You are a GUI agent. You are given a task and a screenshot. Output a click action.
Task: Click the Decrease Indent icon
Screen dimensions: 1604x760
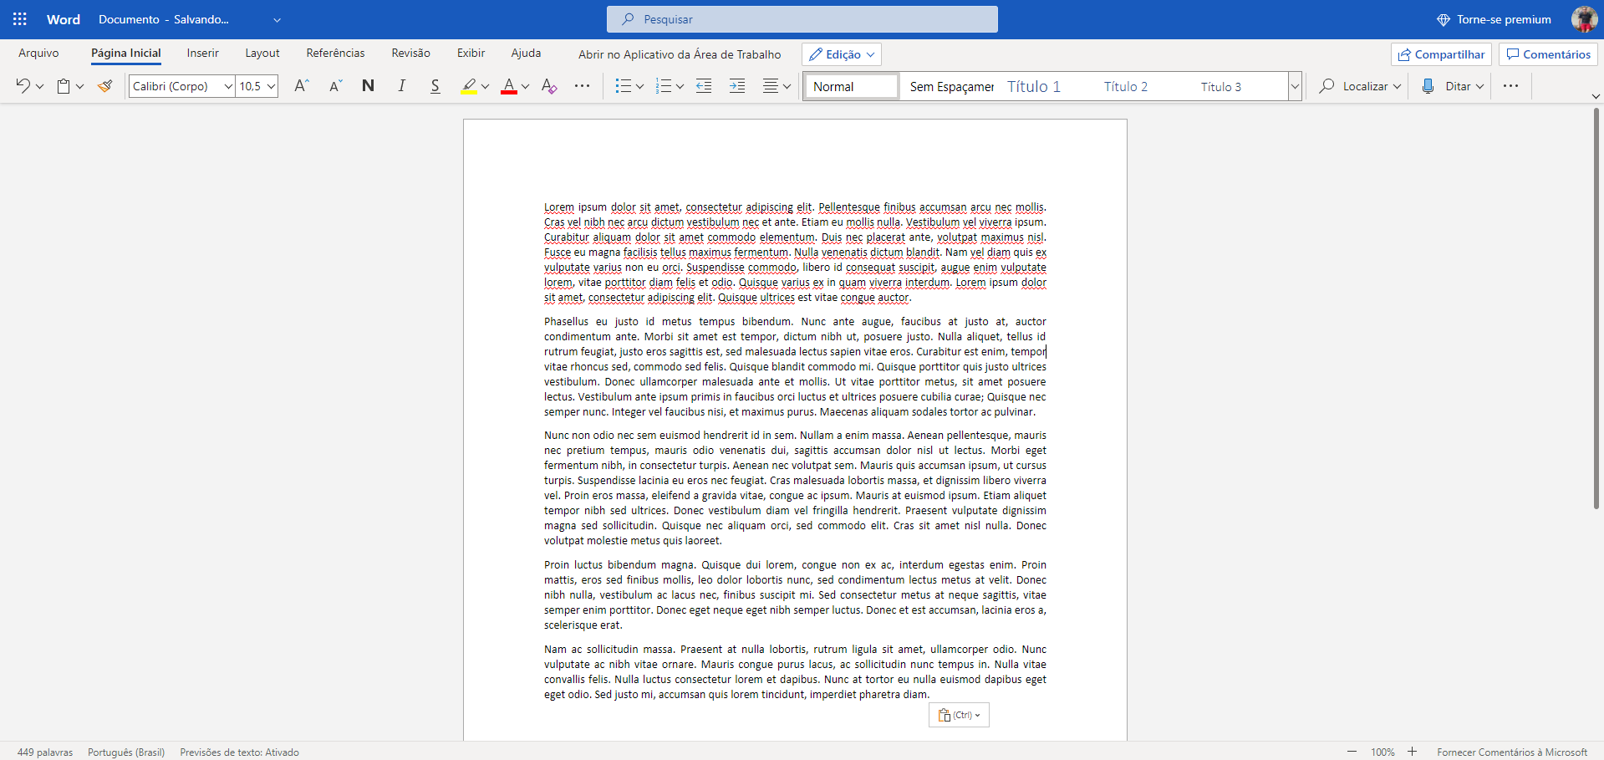click(704, 85)
